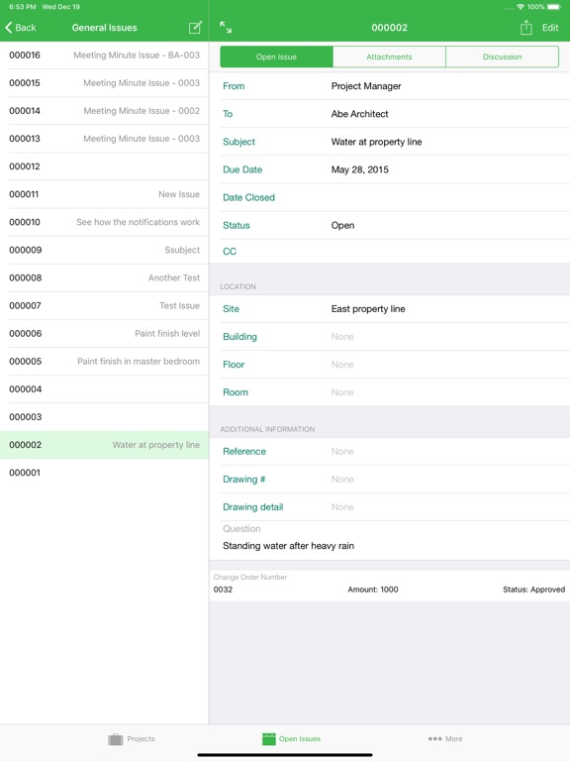Screen dimensions: 570x761
Task: Select issue 000008 Another Test
Action: (x=104, y=277)
